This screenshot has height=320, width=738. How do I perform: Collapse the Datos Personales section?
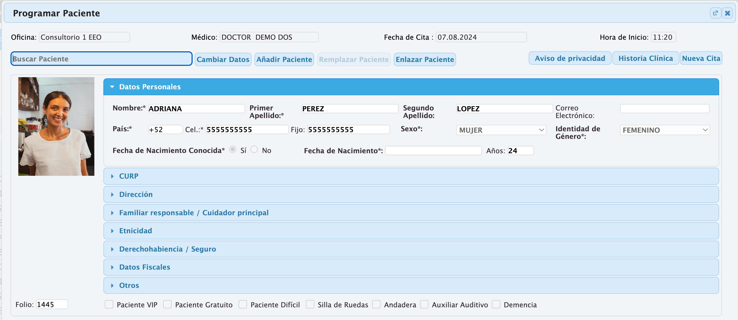point(411,87)
